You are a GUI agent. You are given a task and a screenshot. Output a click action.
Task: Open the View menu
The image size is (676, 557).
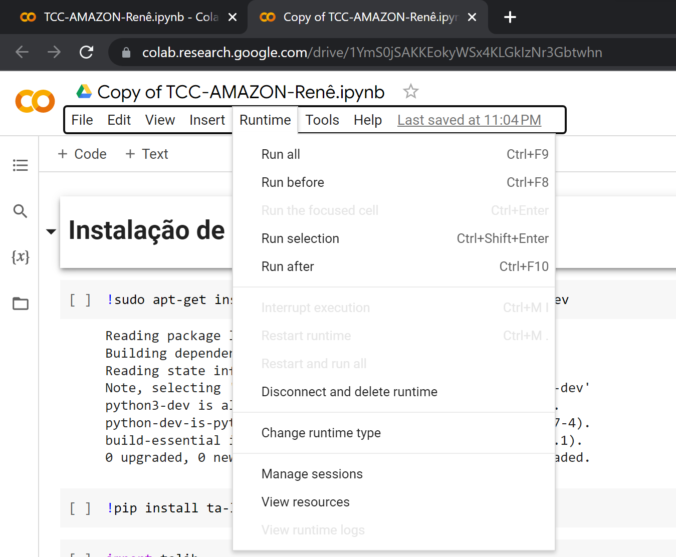tap(160, 120)
